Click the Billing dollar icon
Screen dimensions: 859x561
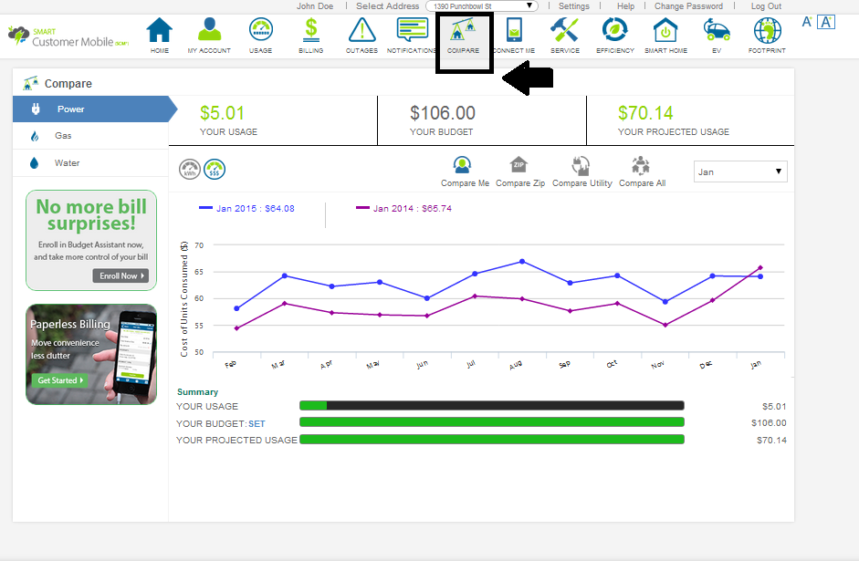pos(310,33)
